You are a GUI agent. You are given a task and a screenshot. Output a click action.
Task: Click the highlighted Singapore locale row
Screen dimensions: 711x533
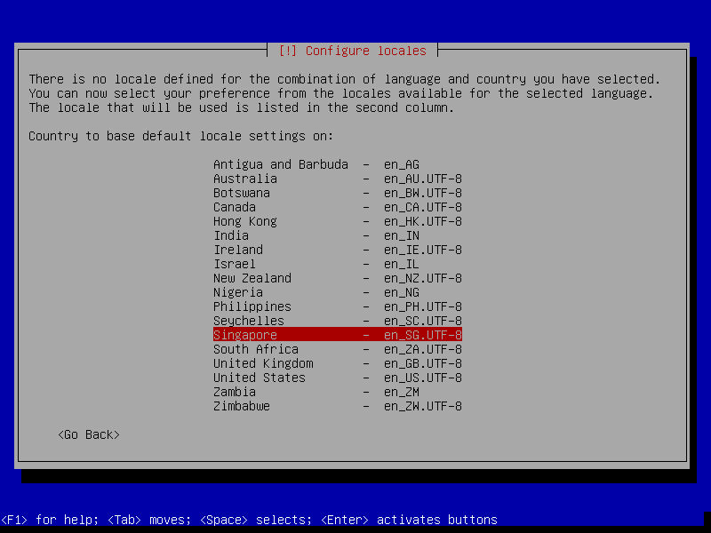click(338, 335)
